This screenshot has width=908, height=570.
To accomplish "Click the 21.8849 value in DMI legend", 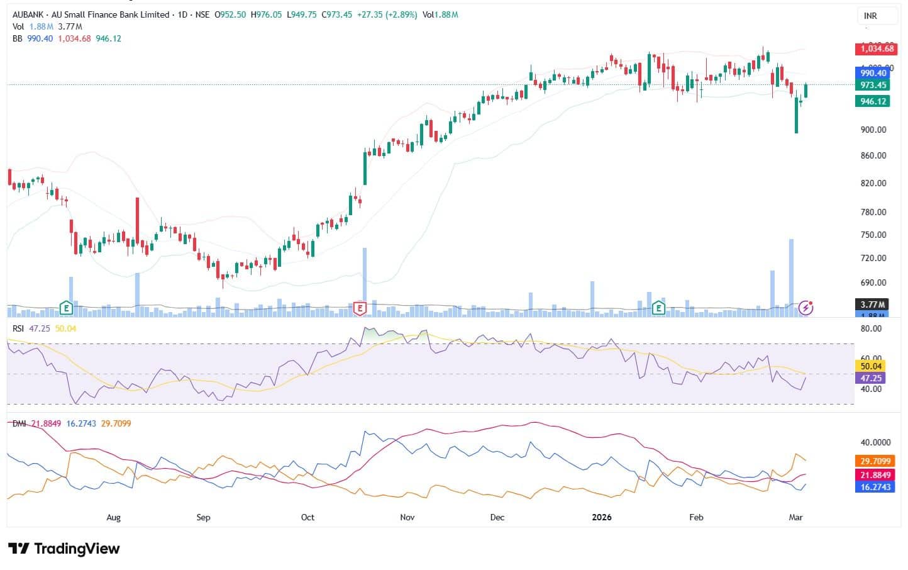I will (47, 423).
